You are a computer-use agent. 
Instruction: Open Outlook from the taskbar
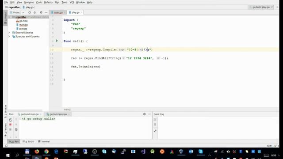(191, 151)
